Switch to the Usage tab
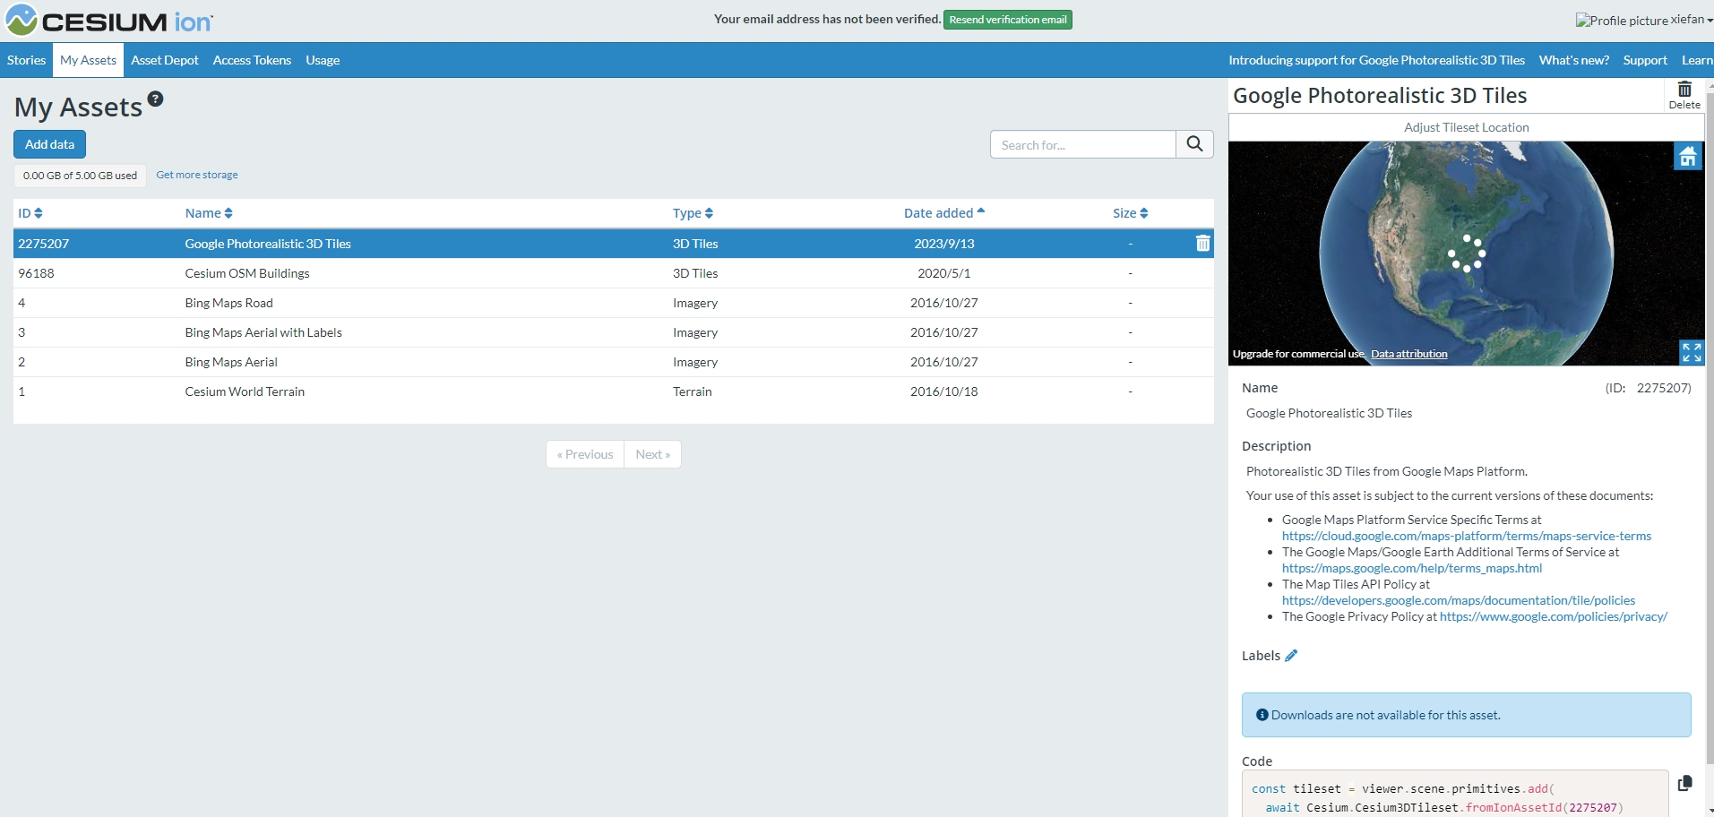Viewport: 1714px width, 817px height. point(323,60)
